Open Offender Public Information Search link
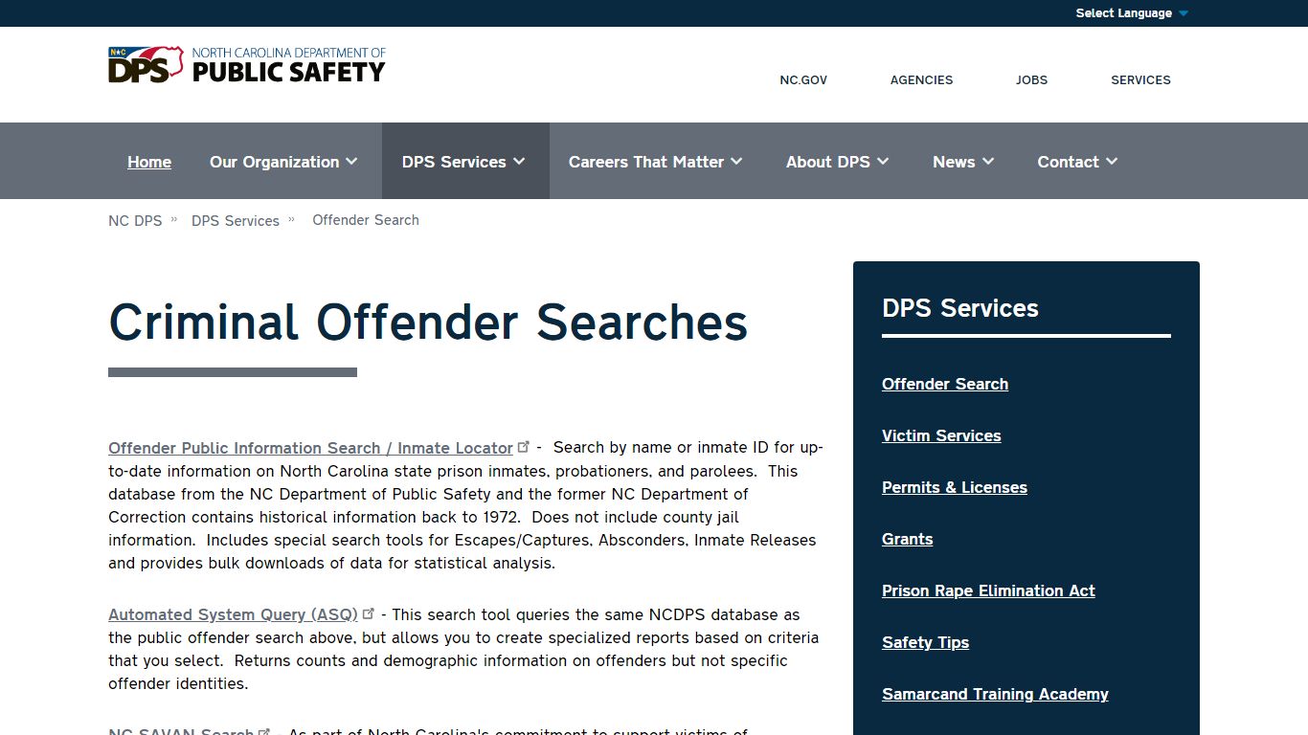 tap(310, 448)
